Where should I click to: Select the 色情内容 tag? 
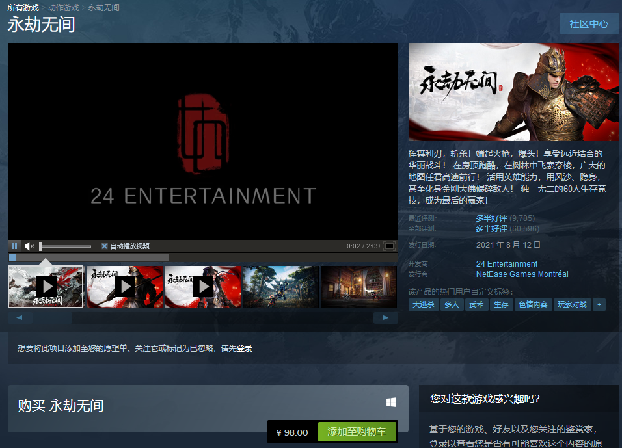[533, 304]
